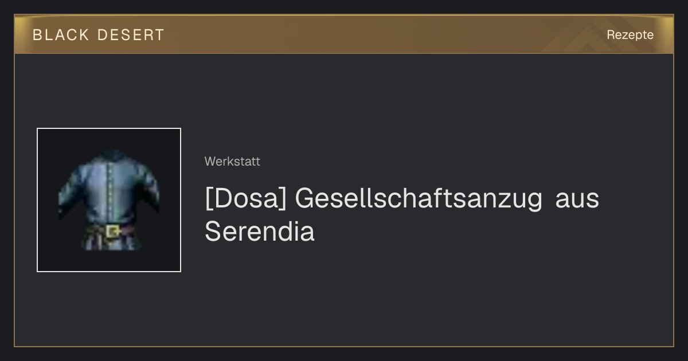The width and height of the screenshot is (688, 361).
Task: Click the word BLACK in the header
Action: pyautogui.click(x=61, y=35)
